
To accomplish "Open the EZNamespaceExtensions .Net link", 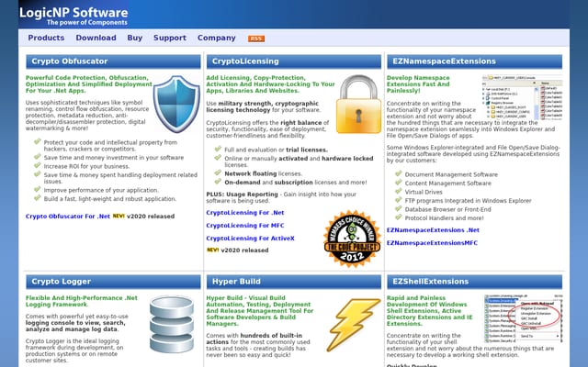I will tap(433, 230).
